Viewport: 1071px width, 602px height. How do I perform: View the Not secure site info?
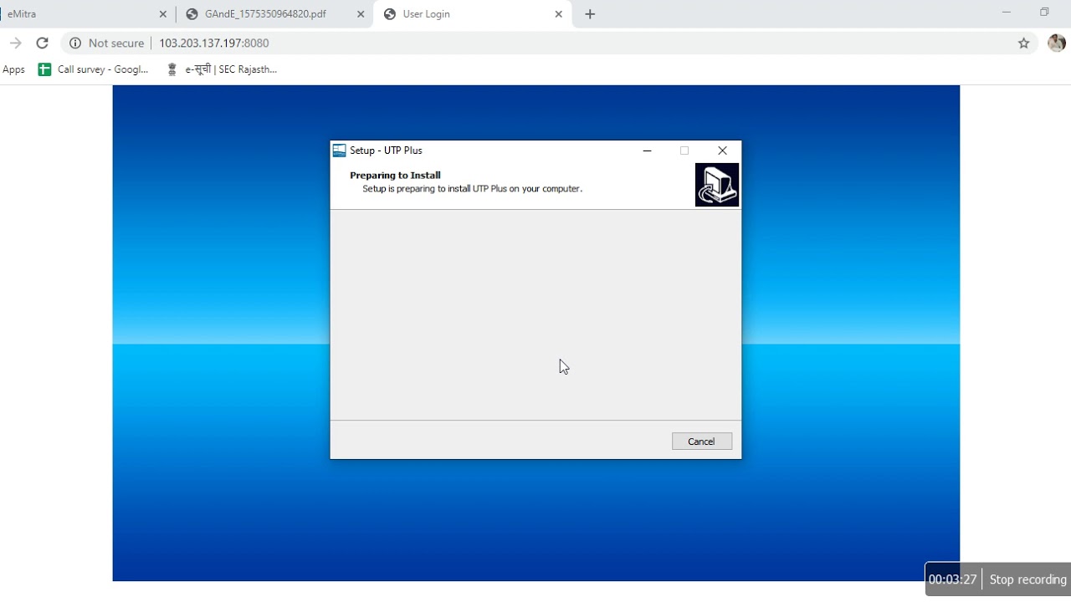click(106, 43)
